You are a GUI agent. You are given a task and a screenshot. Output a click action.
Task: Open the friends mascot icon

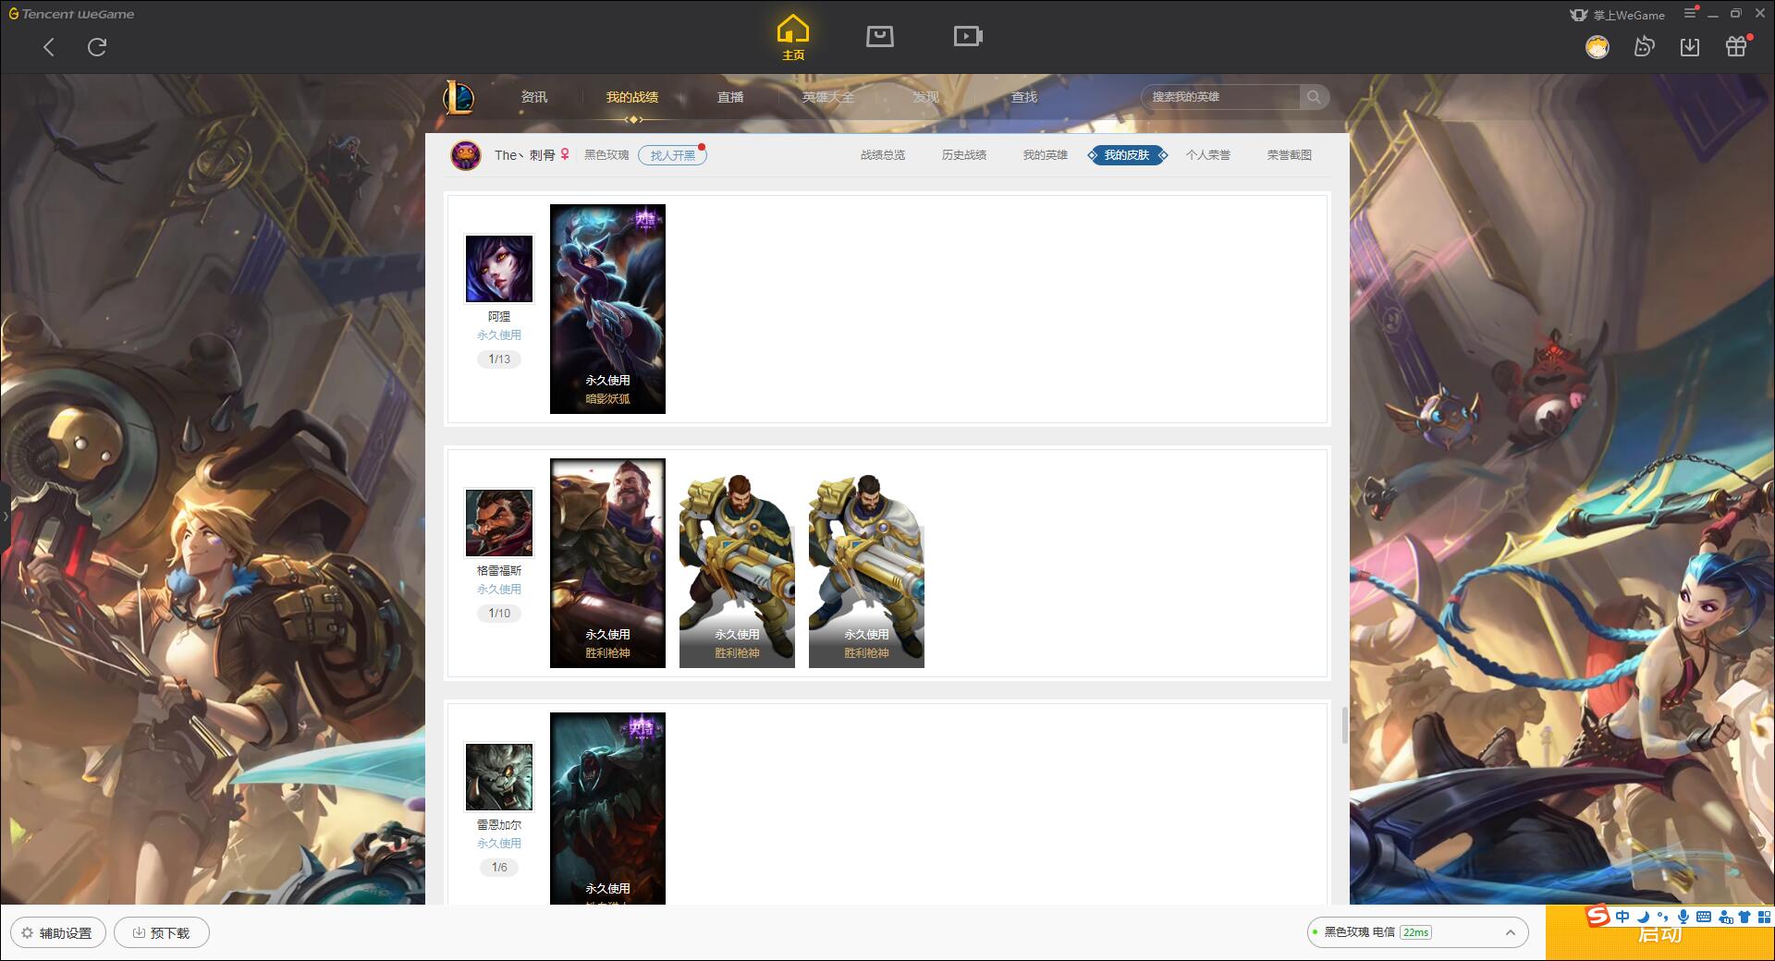coord(1645,46)
